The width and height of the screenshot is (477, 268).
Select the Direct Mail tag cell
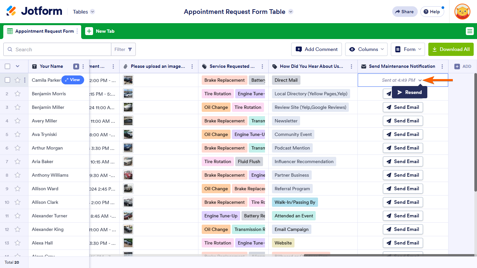(286, 80)
